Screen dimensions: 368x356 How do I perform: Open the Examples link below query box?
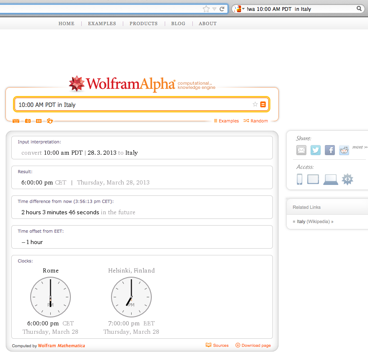click(226, 121)
